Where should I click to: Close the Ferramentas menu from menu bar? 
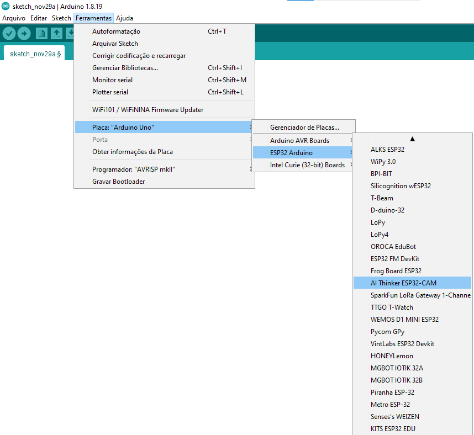(93, 18)
